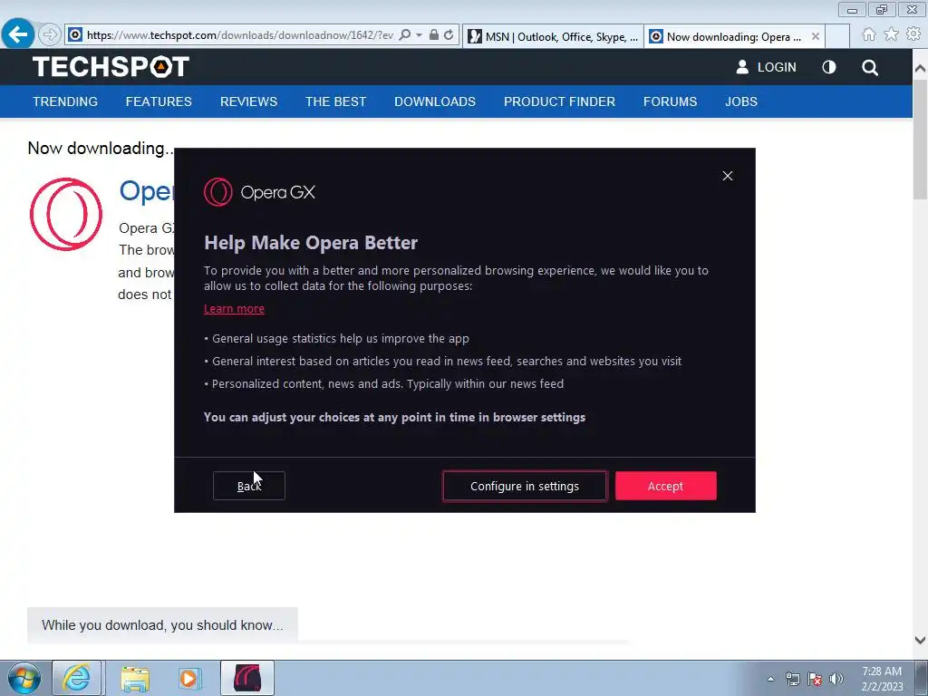Click the address bar URL field
Screen dimensions: 928x696
coord(239,35)
